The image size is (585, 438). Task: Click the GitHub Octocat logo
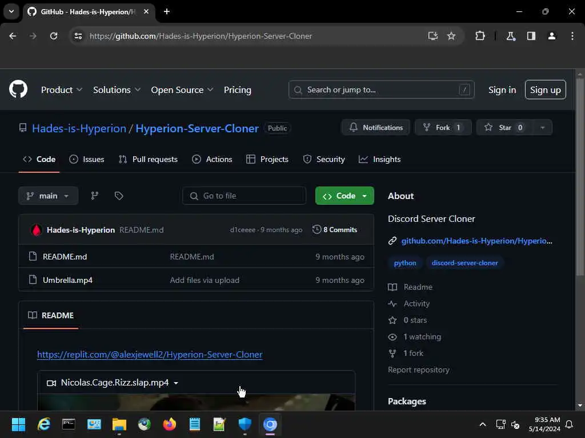coord(18,90)
